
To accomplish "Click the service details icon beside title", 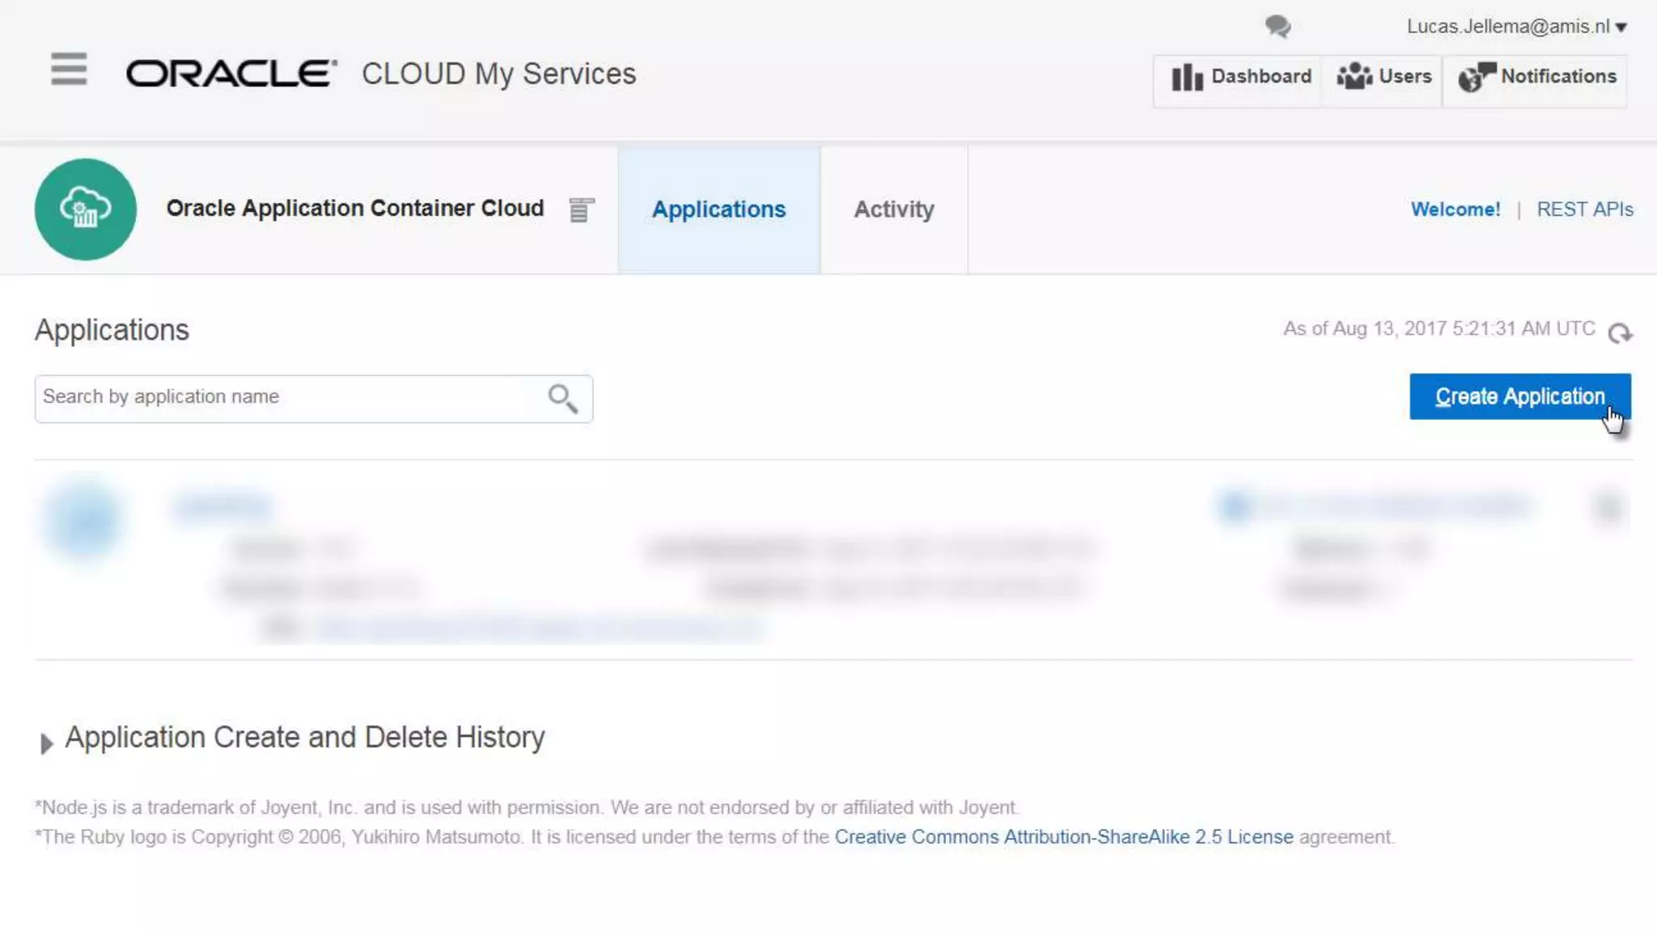I will pos(581,210).
